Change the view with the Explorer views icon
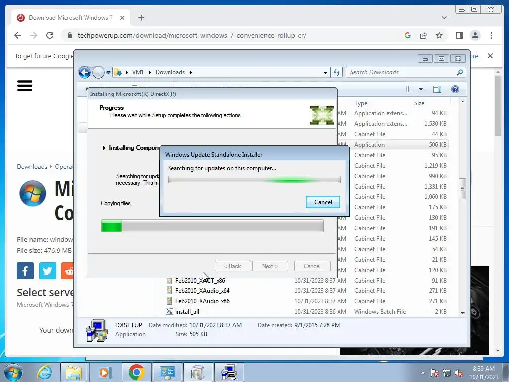Viewport: 509px width, 382px height. coord(410,89)
